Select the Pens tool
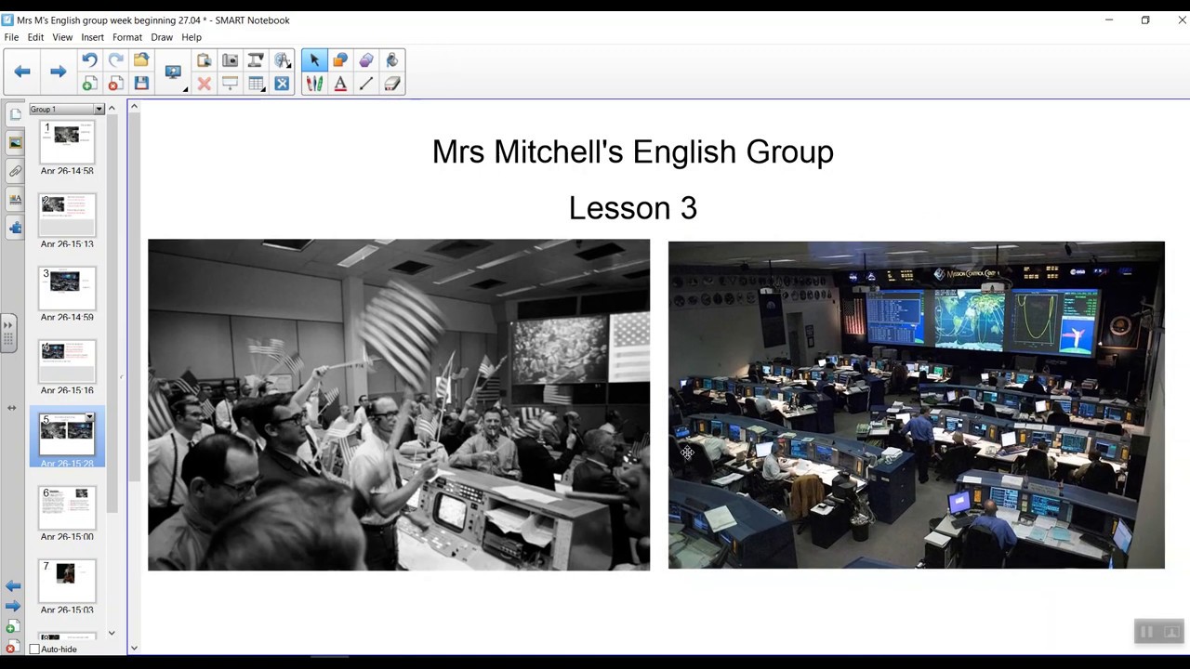The width and height of the screenshot is (1190, 669). 314,84
